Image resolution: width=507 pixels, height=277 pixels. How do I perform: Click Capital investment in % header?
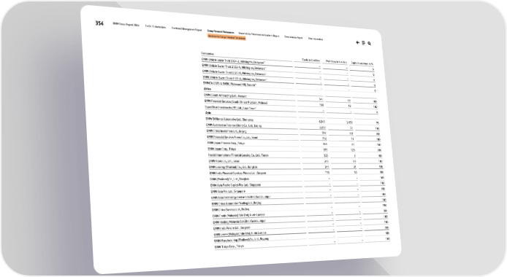point(362,63)
